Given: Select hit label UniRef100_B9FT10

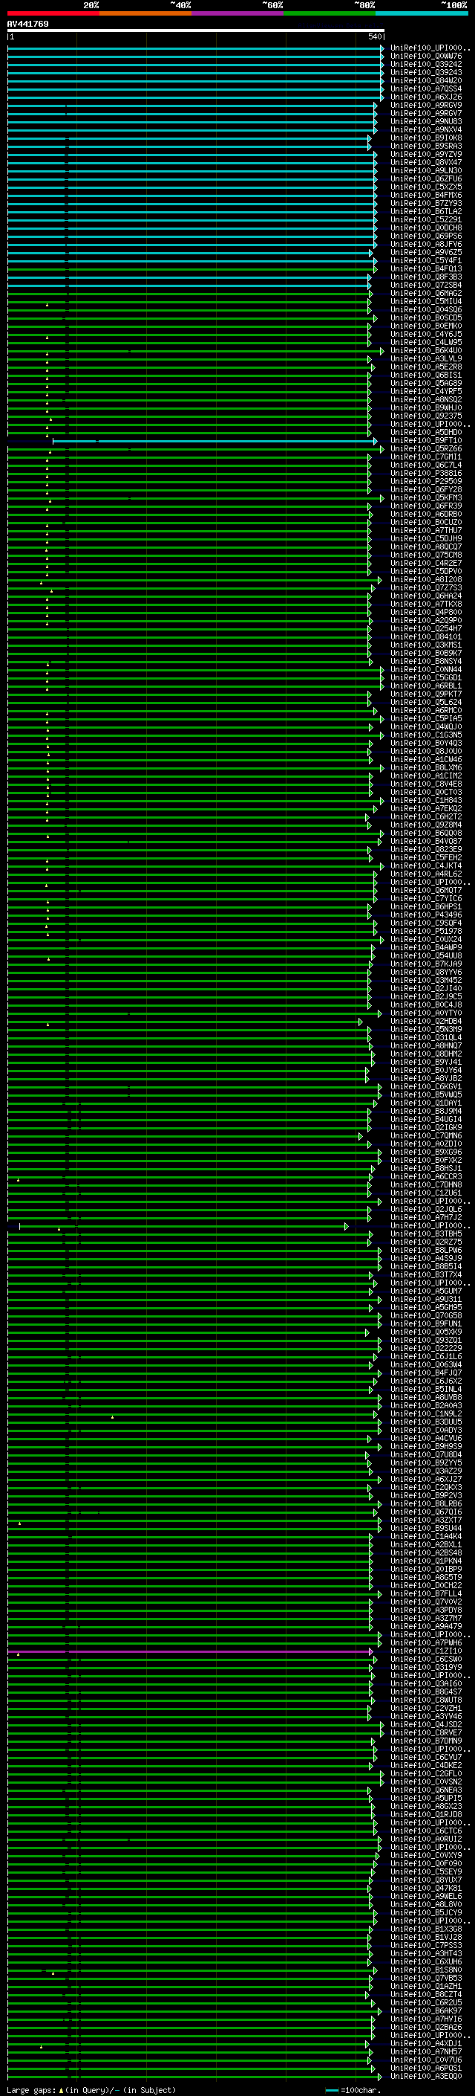Looking at the screenshot, I should tap(426, 440).
